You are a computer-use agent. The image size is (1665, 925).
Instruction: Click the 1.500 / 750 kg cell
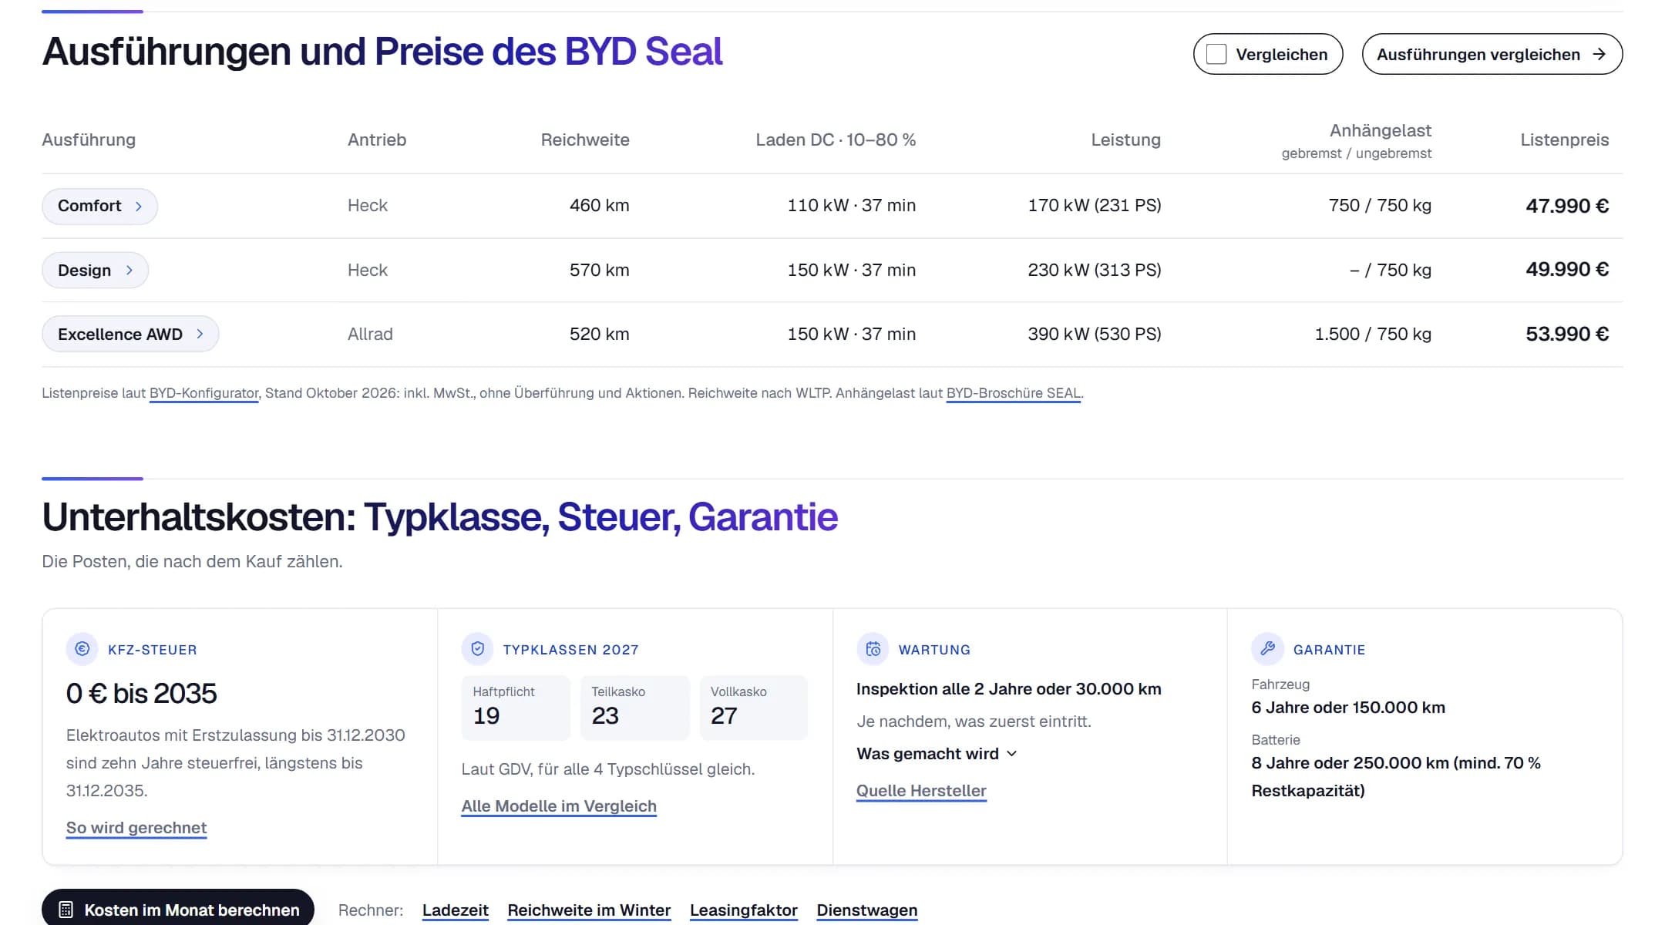point(1373,335)
